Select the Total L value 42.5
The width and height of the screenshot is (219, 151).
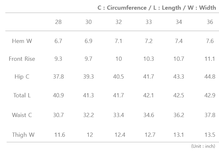click(x=179, y=95)
